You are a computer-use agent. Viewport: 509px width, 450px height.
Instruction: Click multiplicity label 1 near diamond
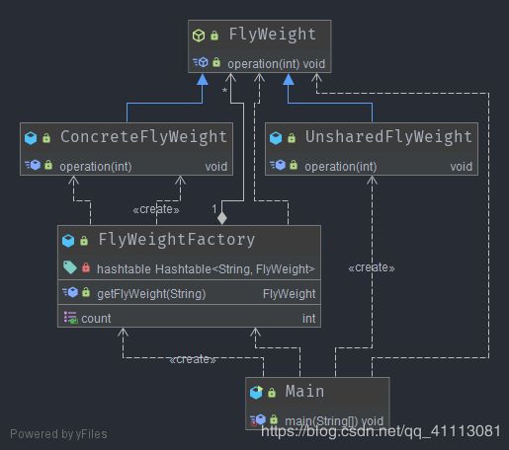tap(214, 209)
